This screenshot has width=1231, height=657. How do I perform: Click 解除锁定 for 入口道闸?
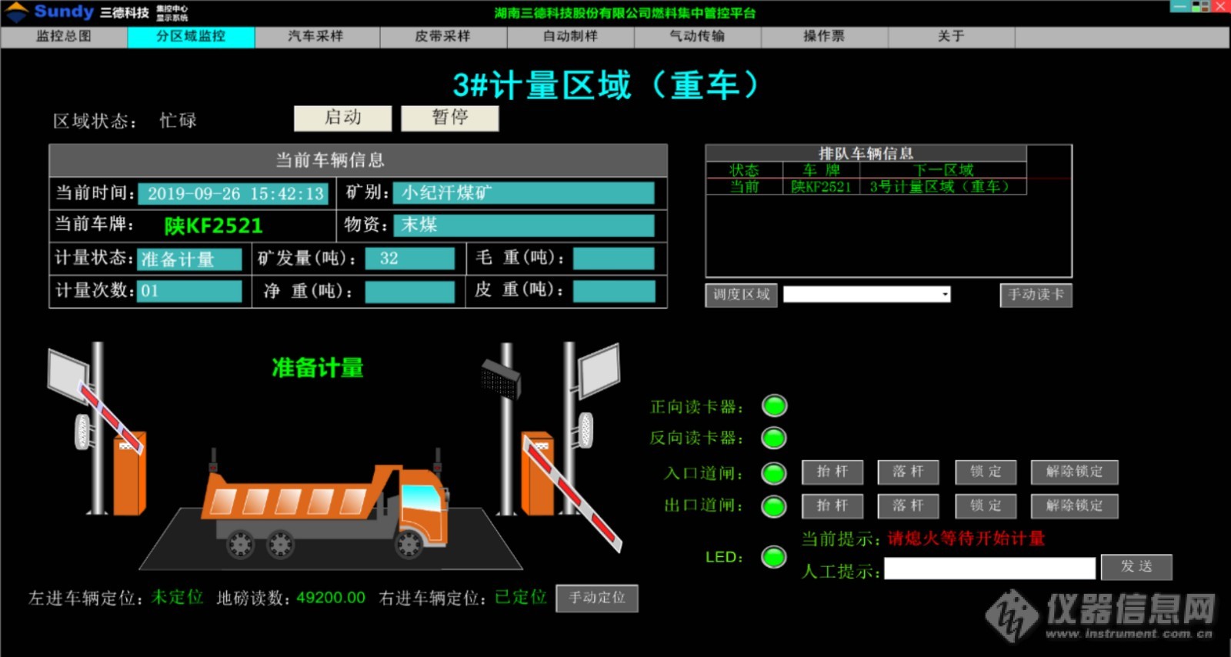pos(1074,472)
